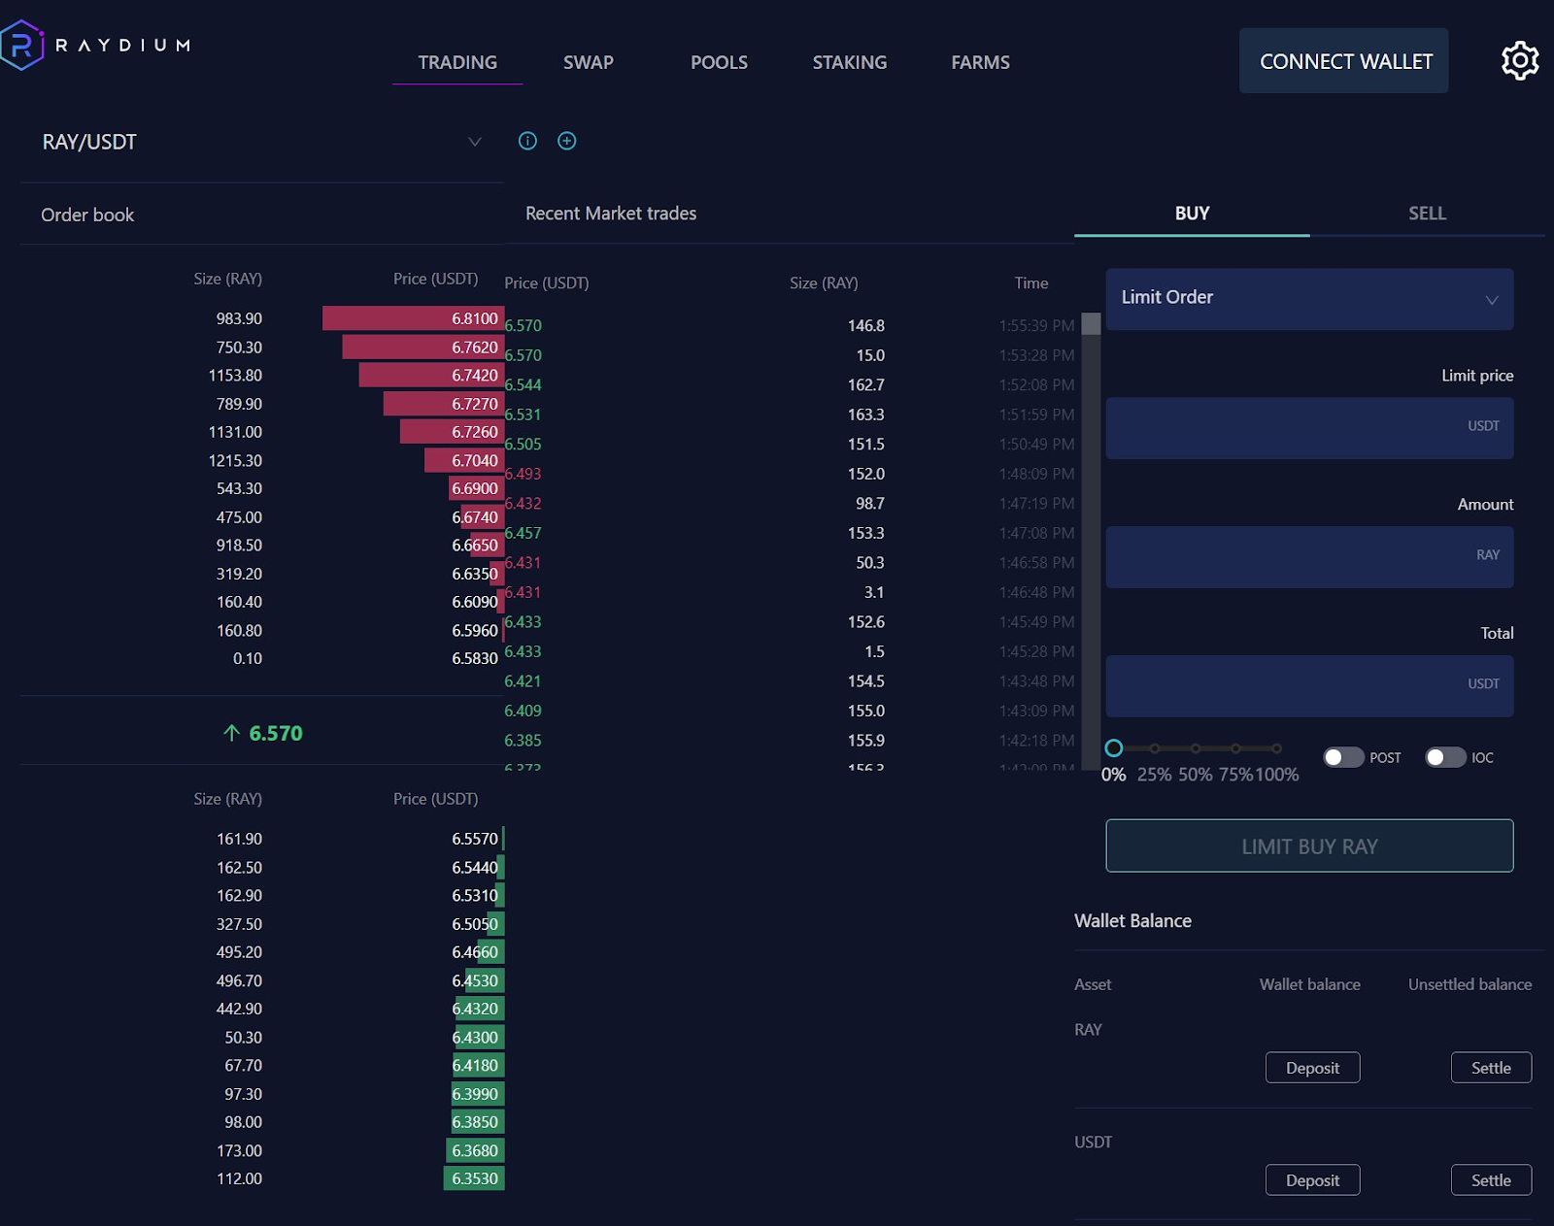The width and height of the screenshot is (1554, 1226).
Task: Open the SWAP page
Action: (x=589, y=62)
